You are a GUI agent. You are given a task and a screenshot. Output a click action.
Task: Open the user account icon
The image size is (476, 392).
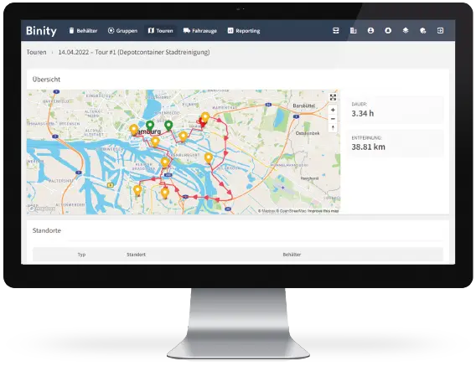coord(370,31)
